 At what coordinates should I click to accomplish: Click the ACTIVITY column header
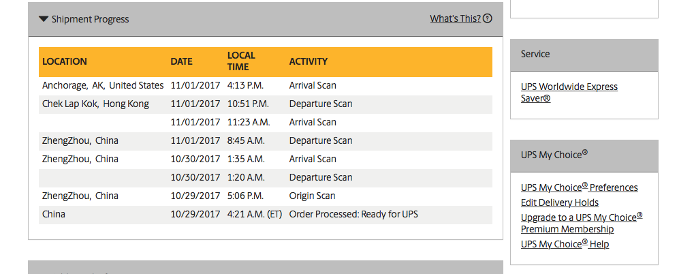(309, 61)
